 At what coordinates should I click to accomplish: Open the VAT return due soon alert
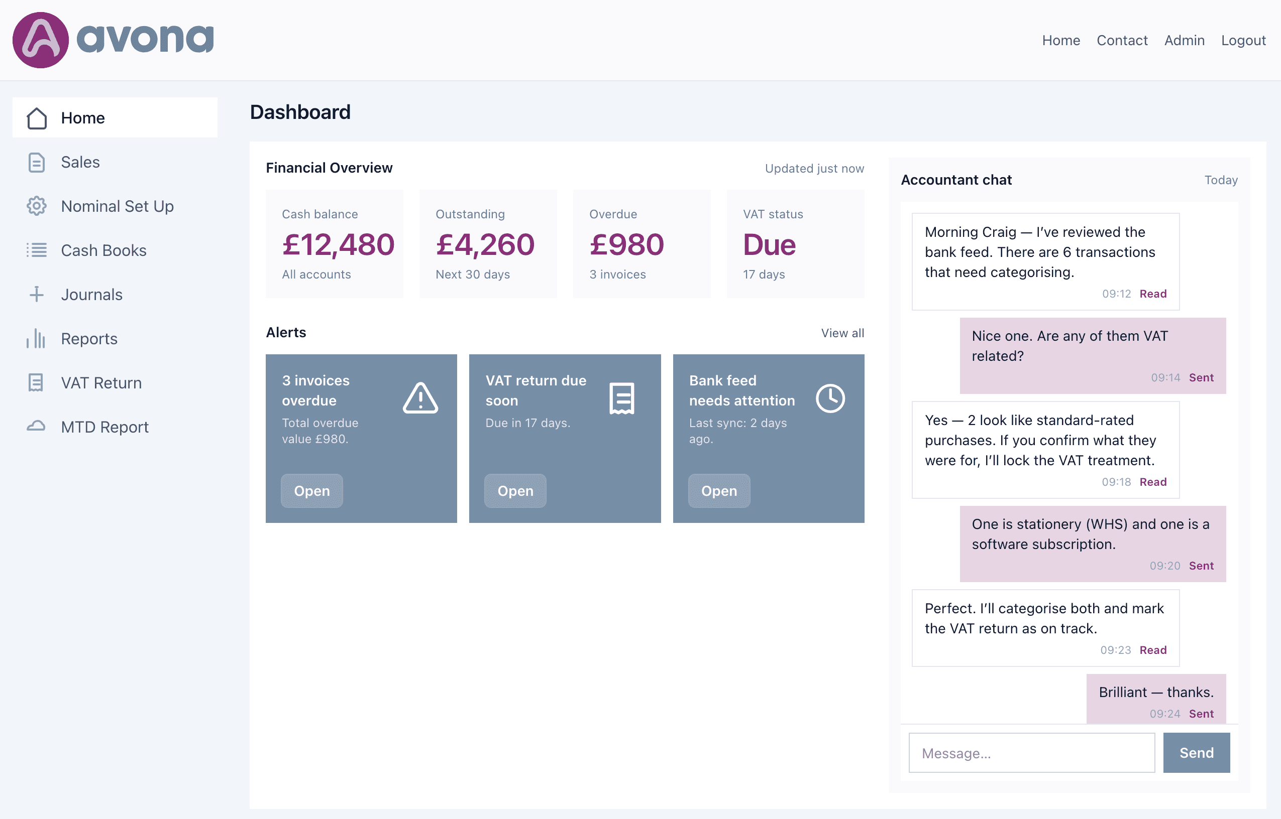pos(514,490)
